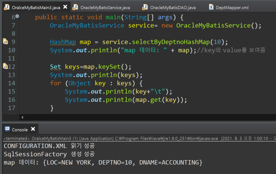This screenshot has width=276, height=174.
Task: Click the underlined HashMap type on line 9
Action: click(63, 42)
